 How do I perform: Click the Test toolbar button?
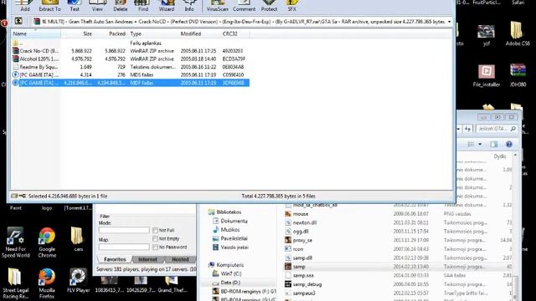pos(75,6)
